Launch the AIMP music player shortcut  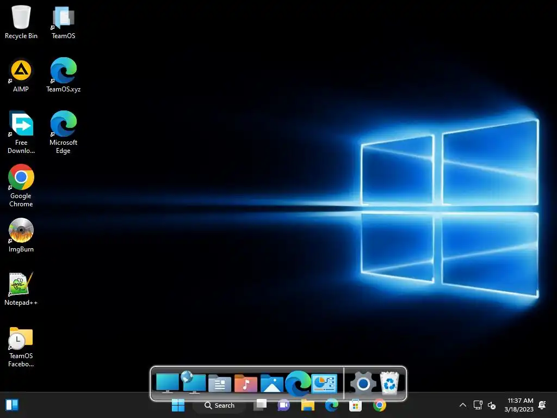click(x=21, y=75)
